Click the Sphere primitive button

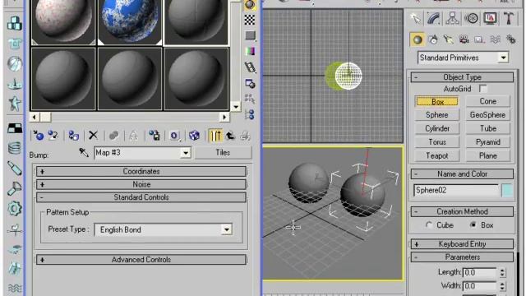(436, 115)
